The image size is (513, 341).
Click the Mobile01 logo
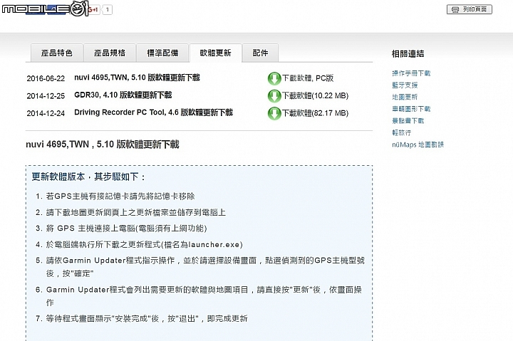point(45,9)
